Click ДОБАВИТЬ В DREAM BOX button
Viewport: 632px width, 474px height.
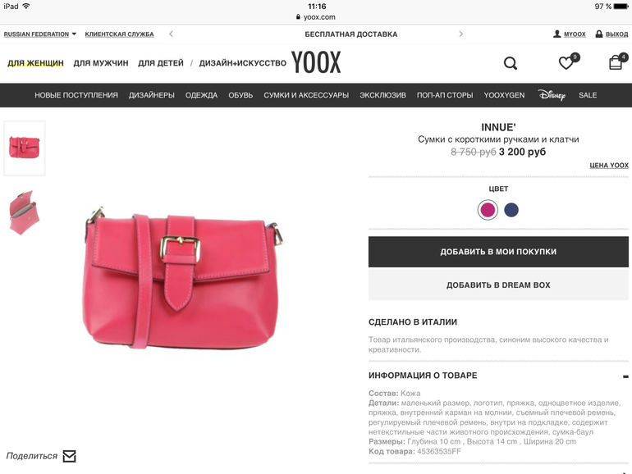coord(498,285)
